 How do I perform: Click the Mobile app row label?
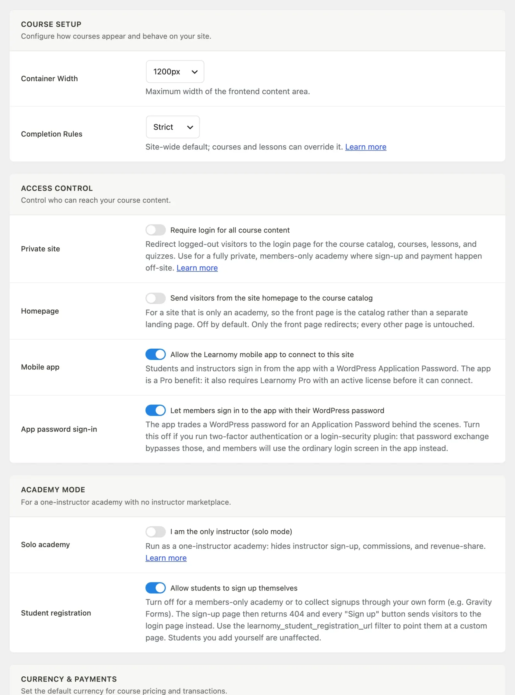pyautogui.click(x=40, y=367)
